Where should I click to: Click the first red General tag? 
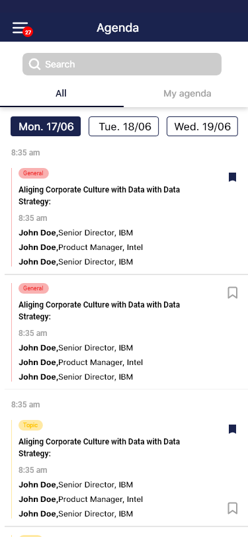[x=34, y=173]
